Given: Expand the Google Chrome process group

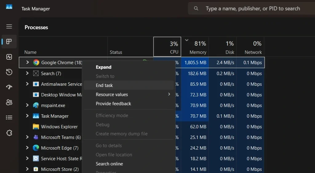Looking at the screenshot, I should pos(27,62).
